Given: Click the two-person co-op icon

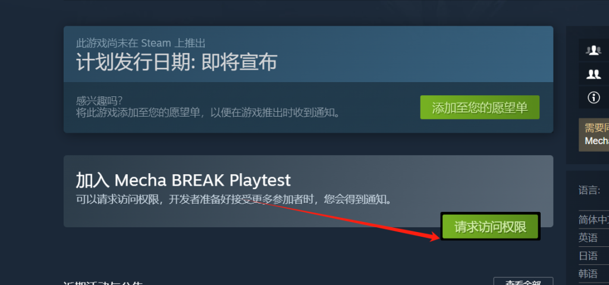Looking at the screenshot, I should tap(594, 74).
